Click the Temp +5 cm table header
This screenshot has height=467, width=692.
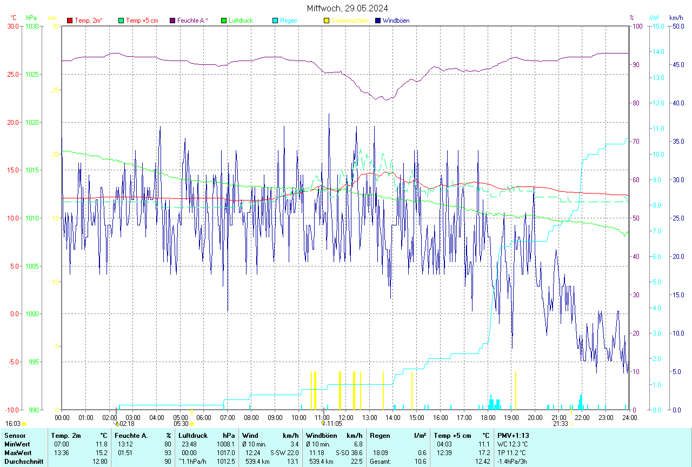pos(453,435)
